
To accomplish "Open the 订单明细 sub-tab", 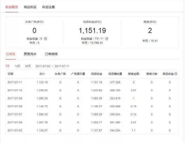I will pos(51,54).
